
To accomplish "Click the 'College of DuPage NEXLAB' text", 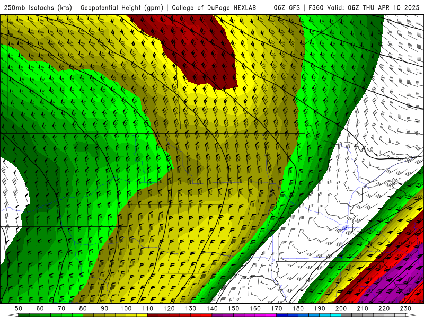I will click(x=214, y=8).
